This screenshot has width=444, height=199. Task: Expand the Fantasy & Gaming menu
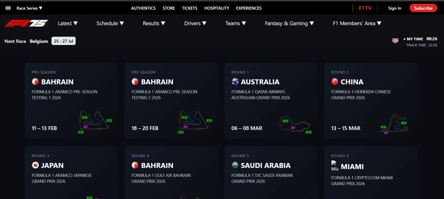tap(289, 23)
